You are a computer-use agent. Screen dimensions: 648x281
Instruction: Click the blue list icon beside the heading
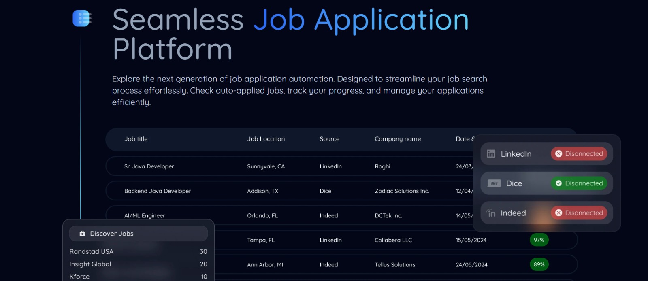pyautogui.click(x=82, y=19)
